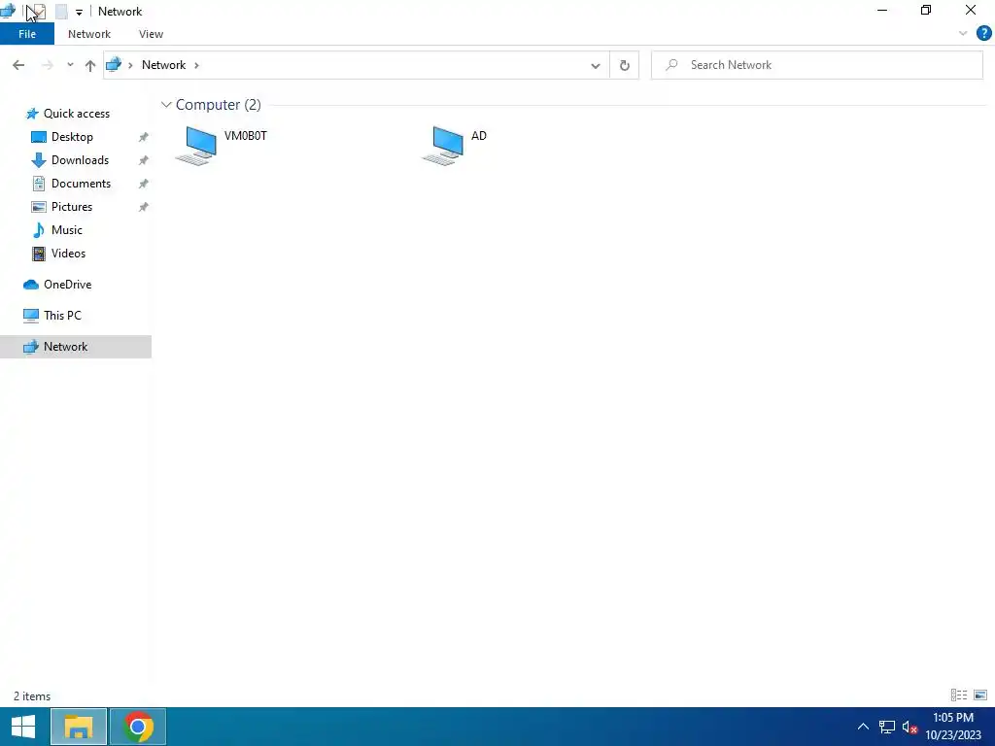Click the New folder quick access icon
The height and width of the screenshot is (746, 995).
pos(61,12)
